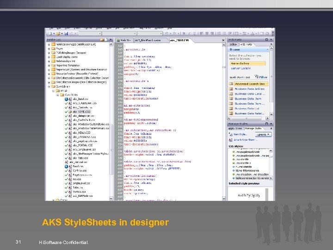Select td.ms-titleareaarea style in CSS list
Image resolution: width=333 pixels, height=250 pixels.
247,170
